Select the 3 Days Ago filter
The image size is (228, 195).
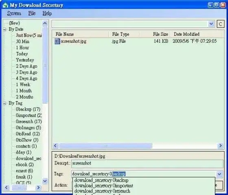(26, 72)
